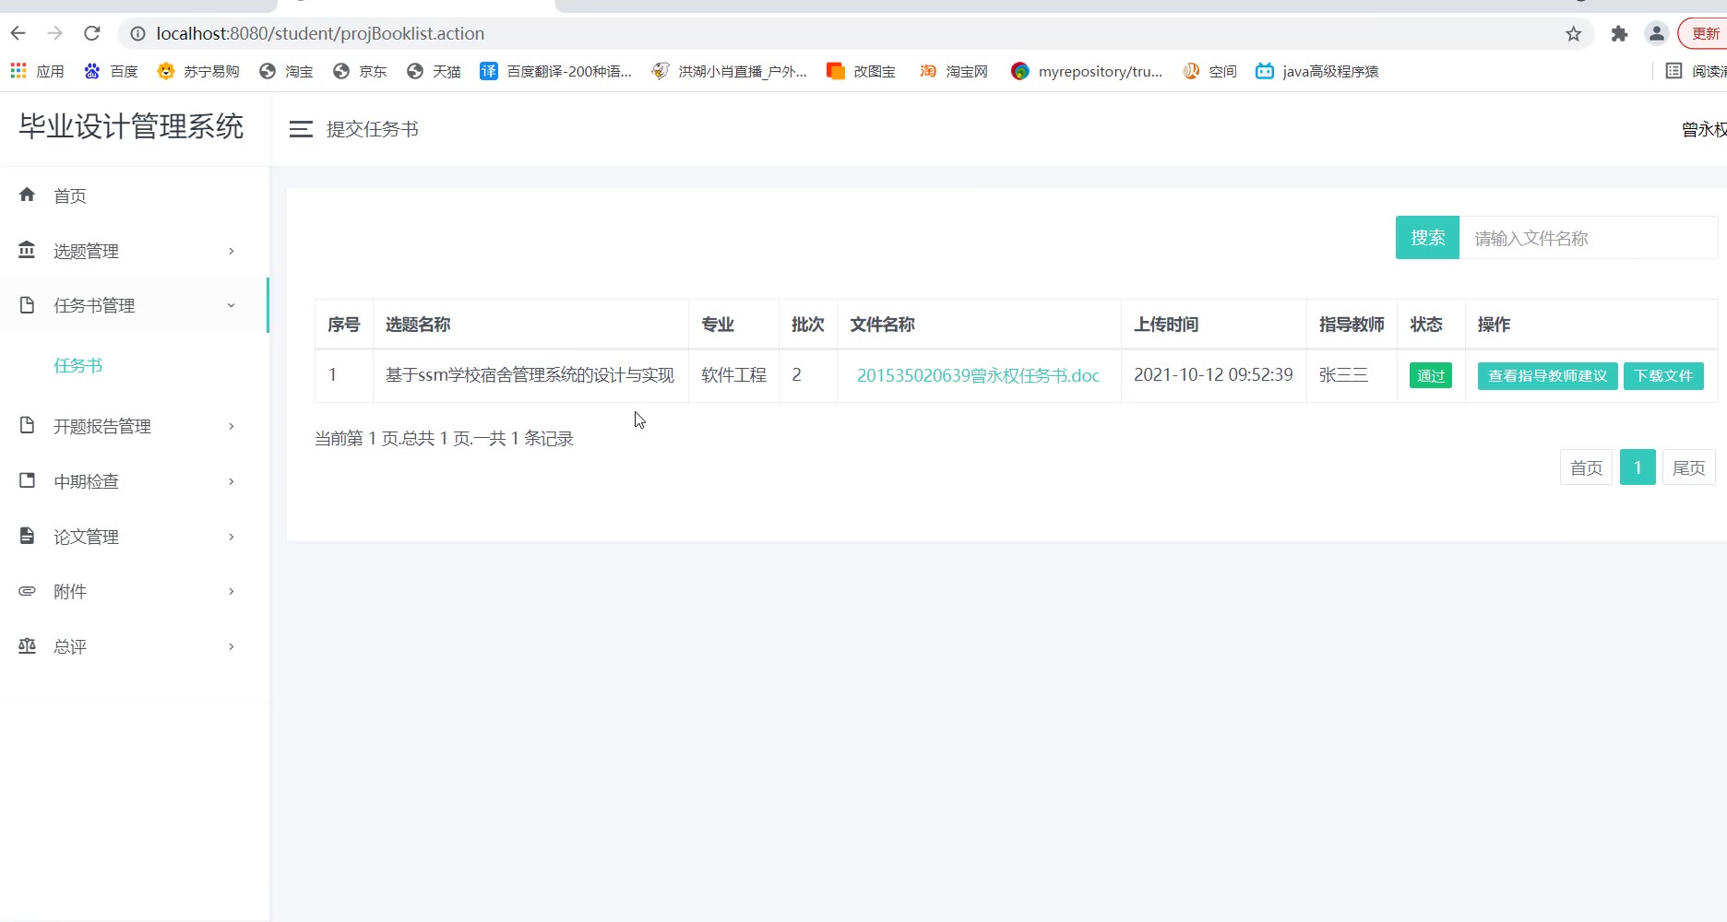The height and width of the screenshot is (922, 1727).
Task: Click the 中期检查 chevron arrow
Action: pyautogui.click(x=232, y=481)
